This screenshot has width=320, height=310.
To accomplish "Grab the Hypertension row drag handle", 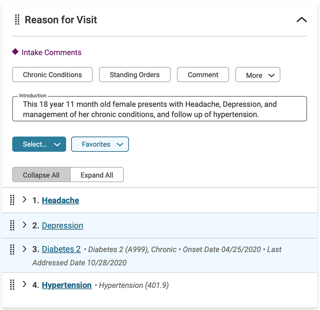I will (12, 285).
